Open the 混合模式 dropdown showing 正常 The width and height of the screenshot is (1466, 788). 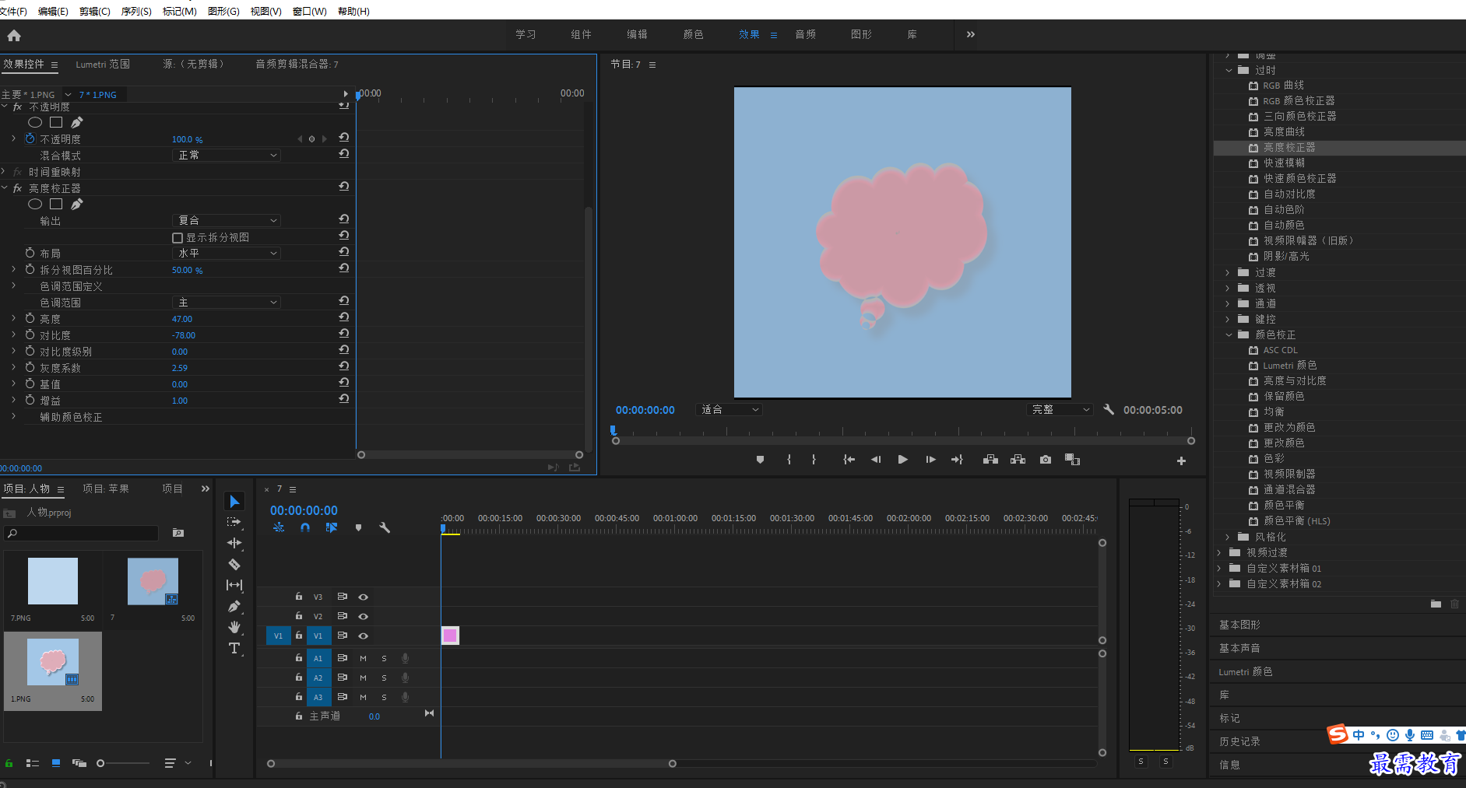pos(226,156)
